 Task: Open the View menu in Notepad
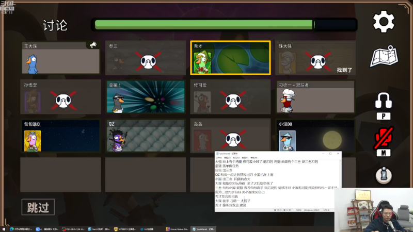coord(245,158)
